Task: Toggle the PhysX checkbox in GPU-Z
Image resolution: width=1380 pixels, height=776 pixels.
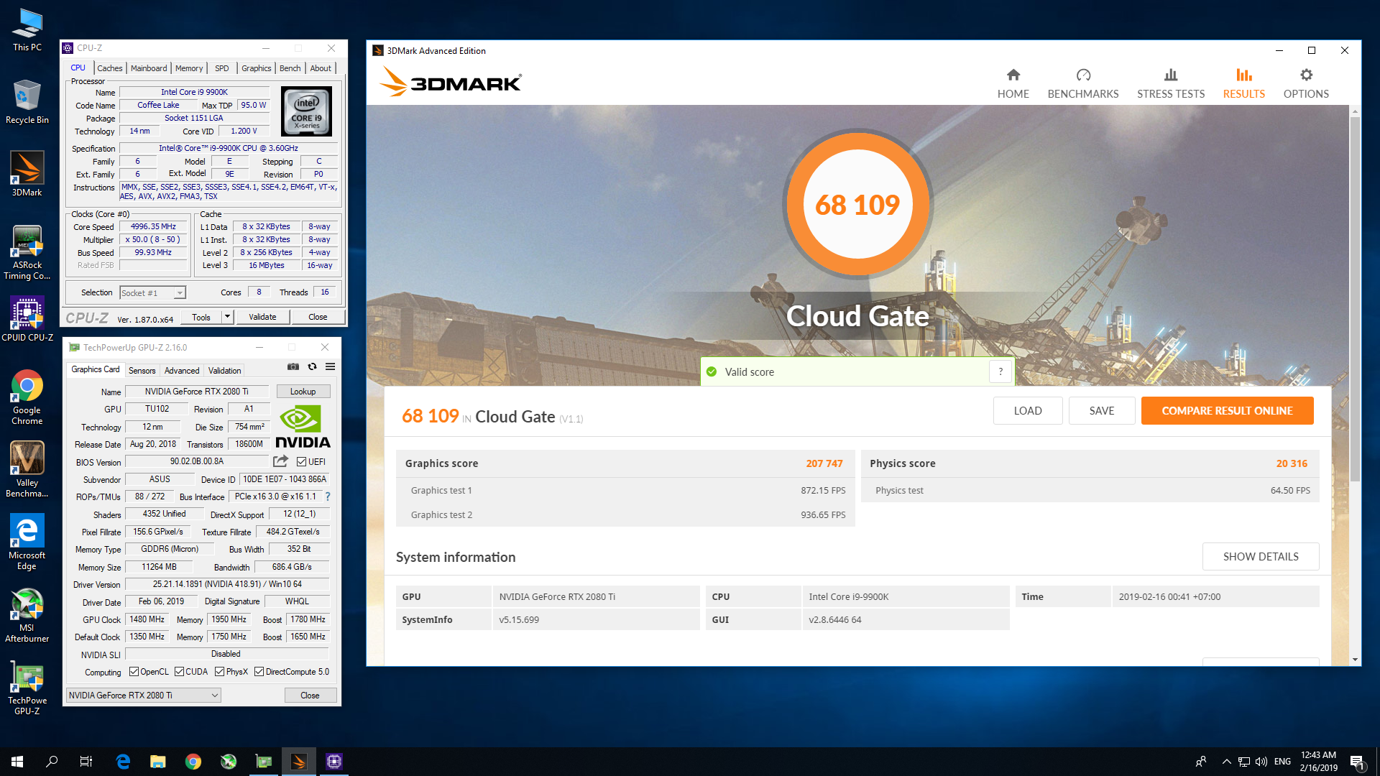Action: (x=219, y=672)
